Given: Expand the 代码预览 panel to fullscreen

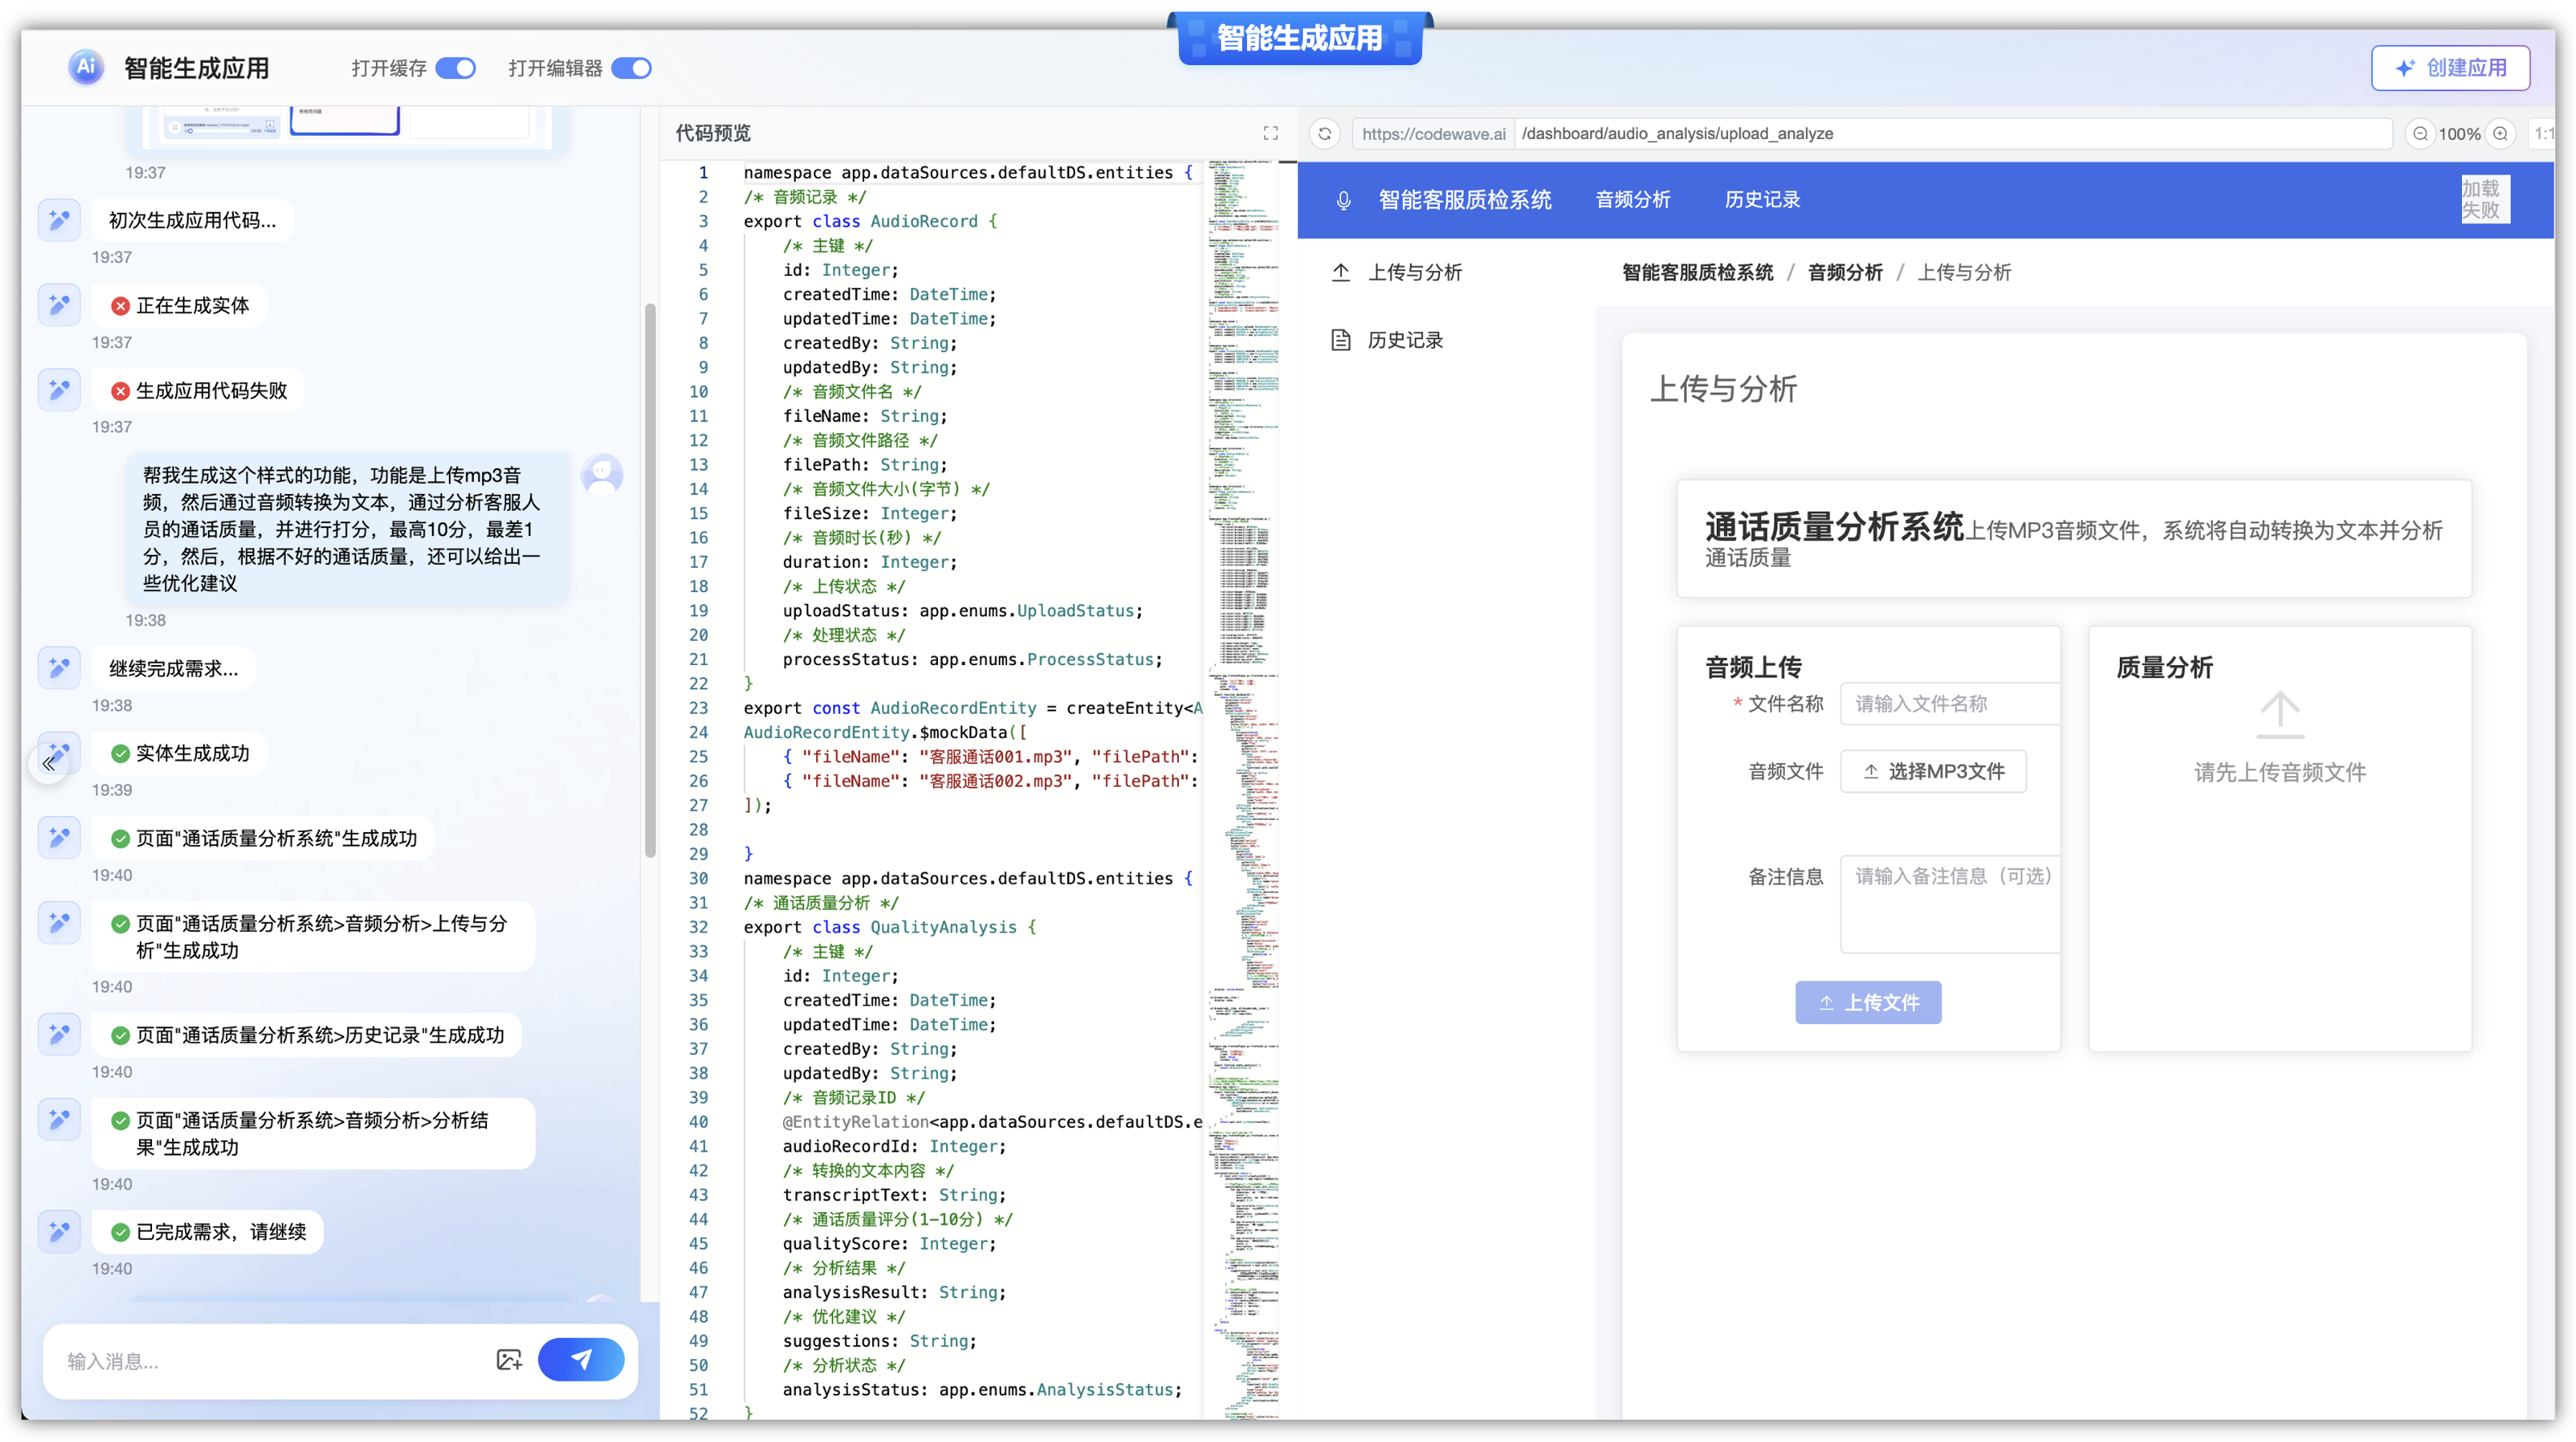Looking at the screenshot, I should coord(1271,133).
